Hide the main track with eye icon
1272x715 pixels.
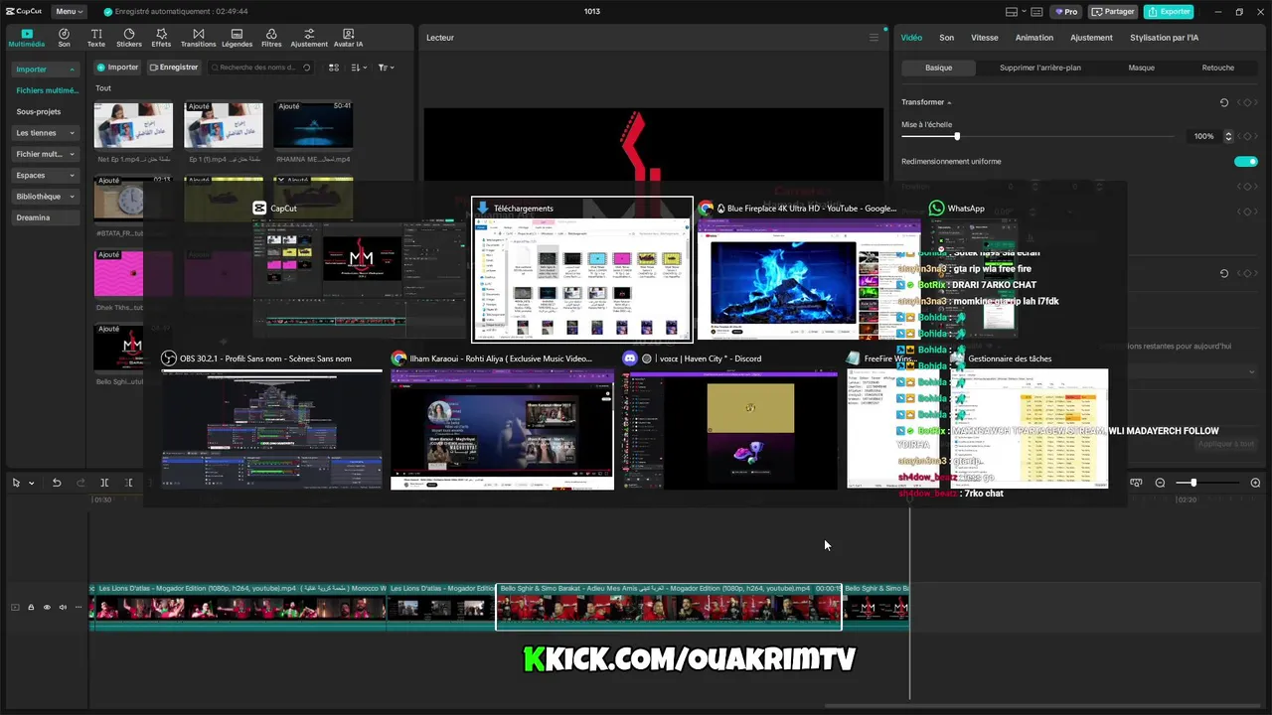tap(47, 607)
